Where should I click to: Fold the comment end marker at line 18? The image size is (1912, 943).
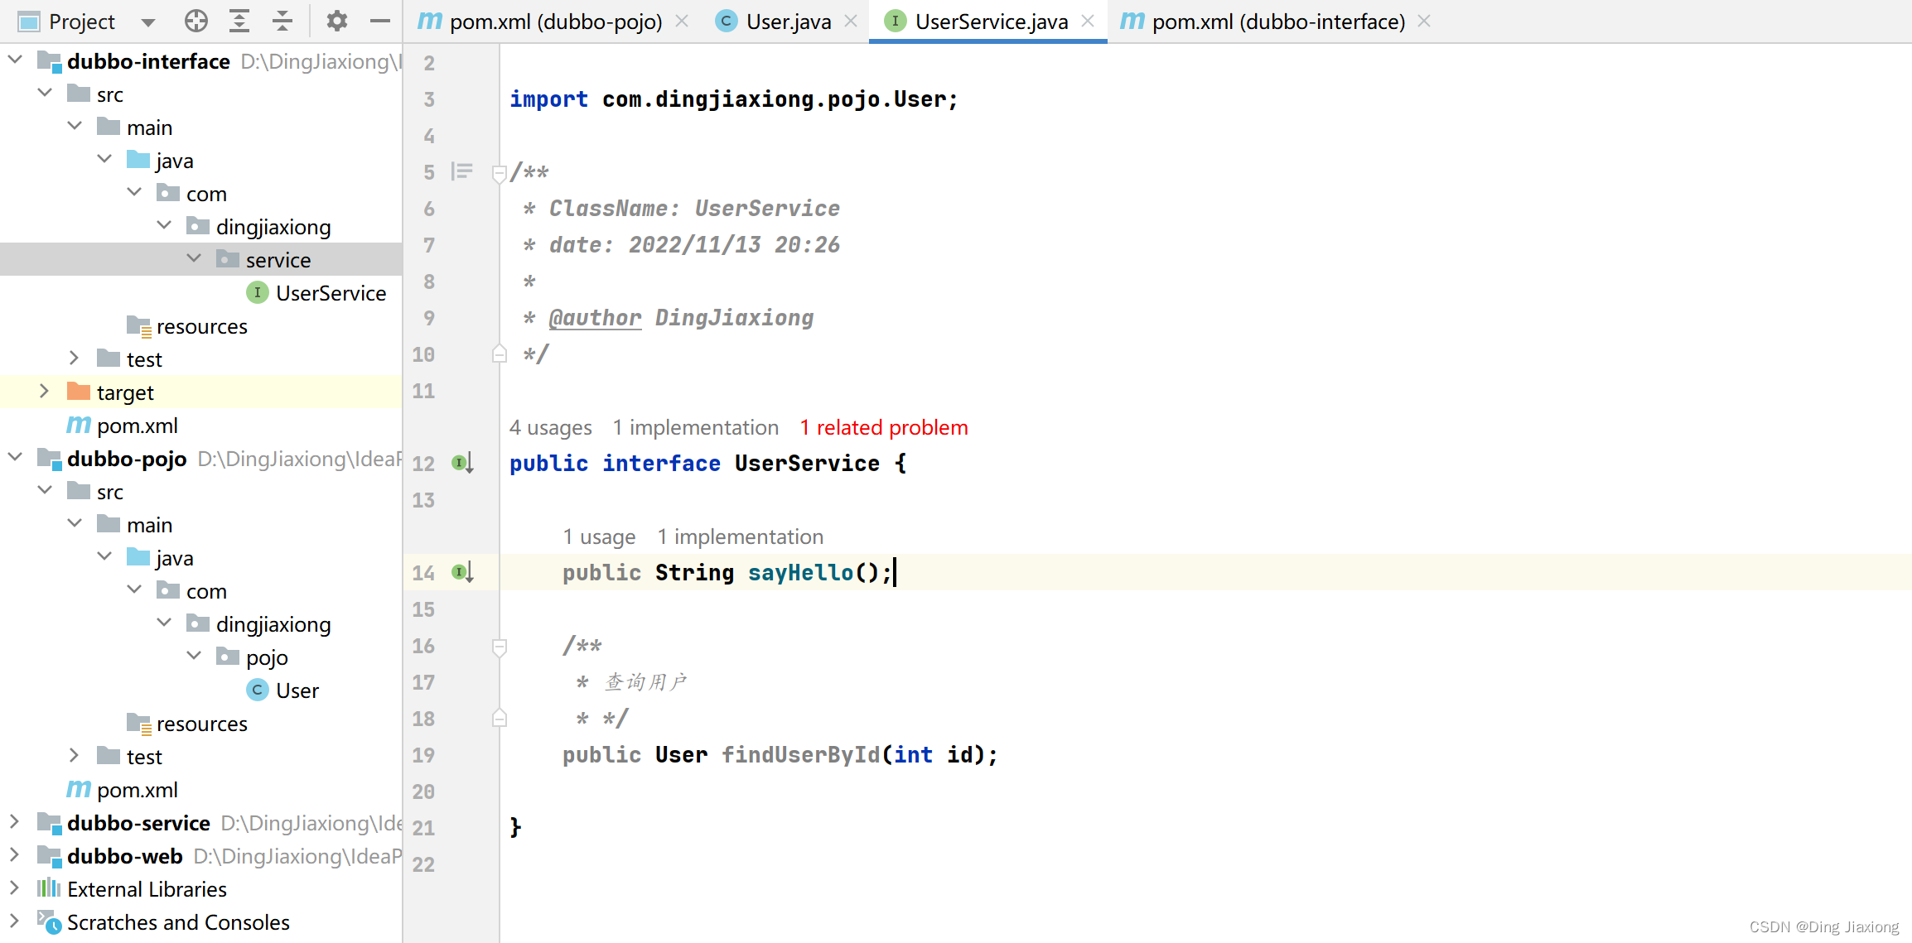pyautogui.click(x=500, y=718)
